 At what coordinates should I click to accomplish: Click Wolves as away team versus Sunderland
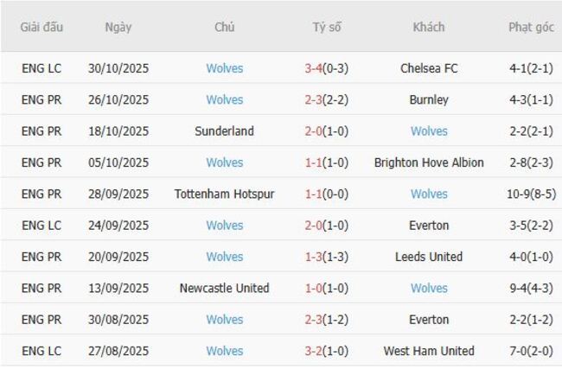pyautogui.click(x=429, y=131)
